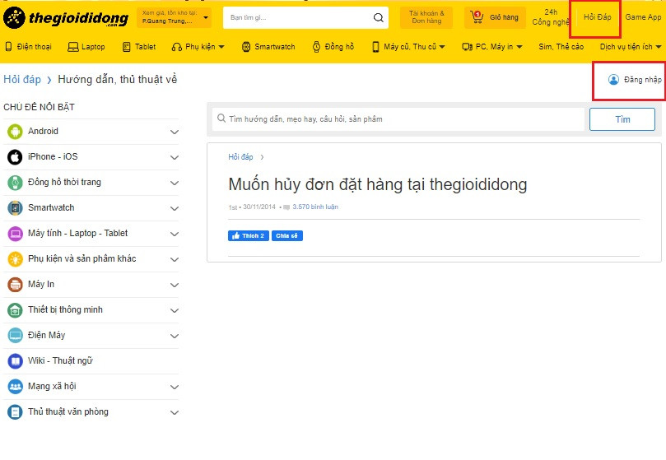Expand the Smartwatch topic chevron
This screenshot has width=666, height=460.
pyautogui.click(x=175, y=208)
